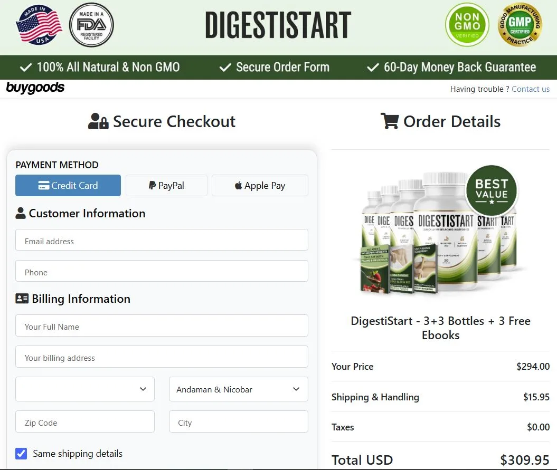The image size is (557, 470).
Task: Focus the Your billing address field
Action: point(162,357)
